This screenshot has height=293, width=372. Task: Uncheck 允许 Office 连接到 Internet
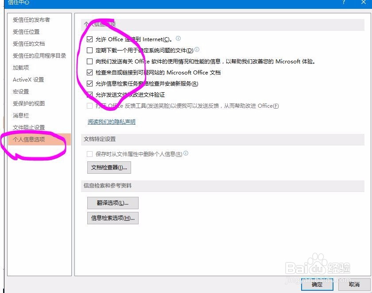pyautogui.click(x=89, y=39)
